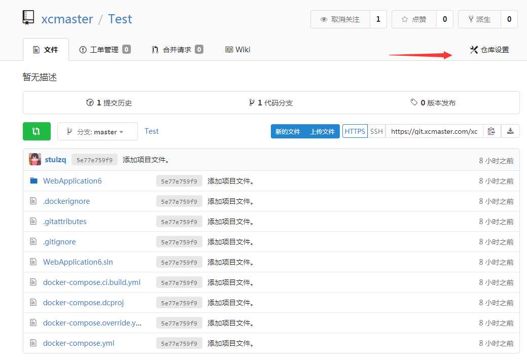The image size is (527, 360).
Task: Click the branch icon by 代码分支
Action: tap(252, 102)
